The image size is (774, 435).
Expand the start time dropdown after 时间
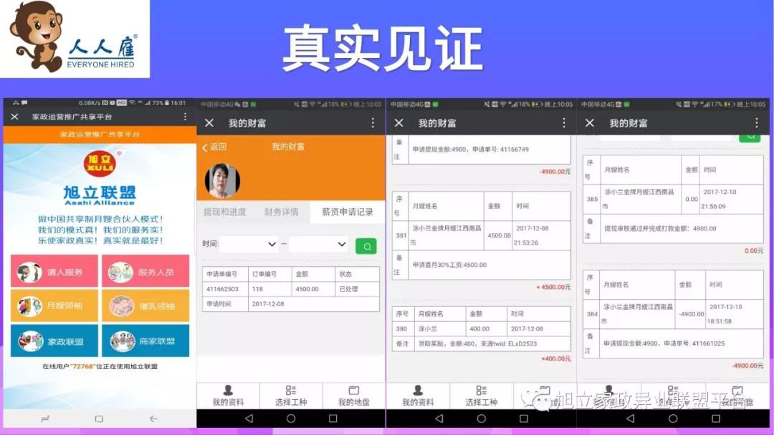pyautogui.click(x=248, y=244)
